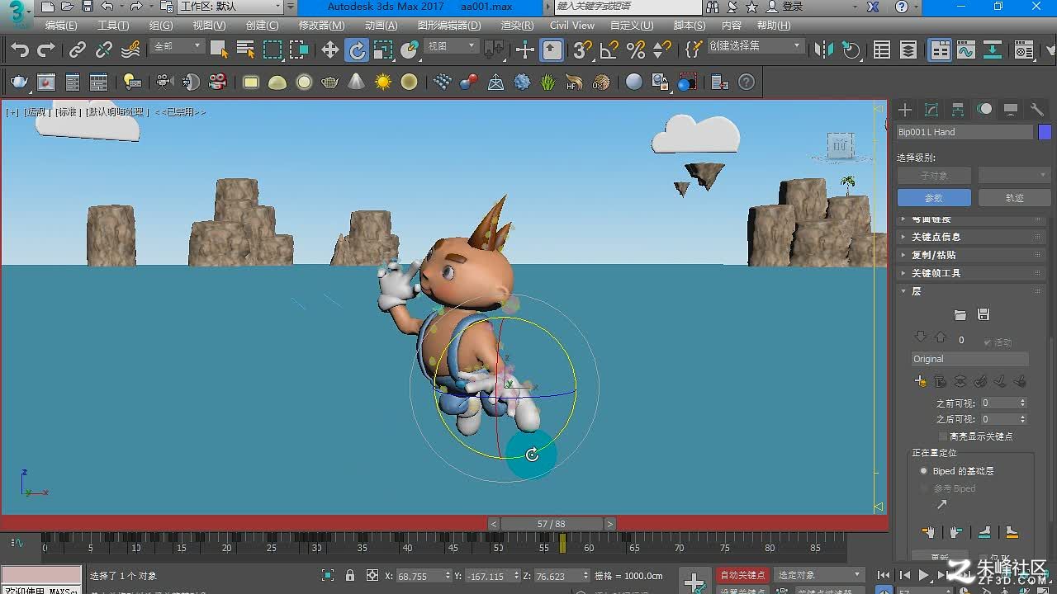Toggle the 3D Snaps button

(583, 50)
